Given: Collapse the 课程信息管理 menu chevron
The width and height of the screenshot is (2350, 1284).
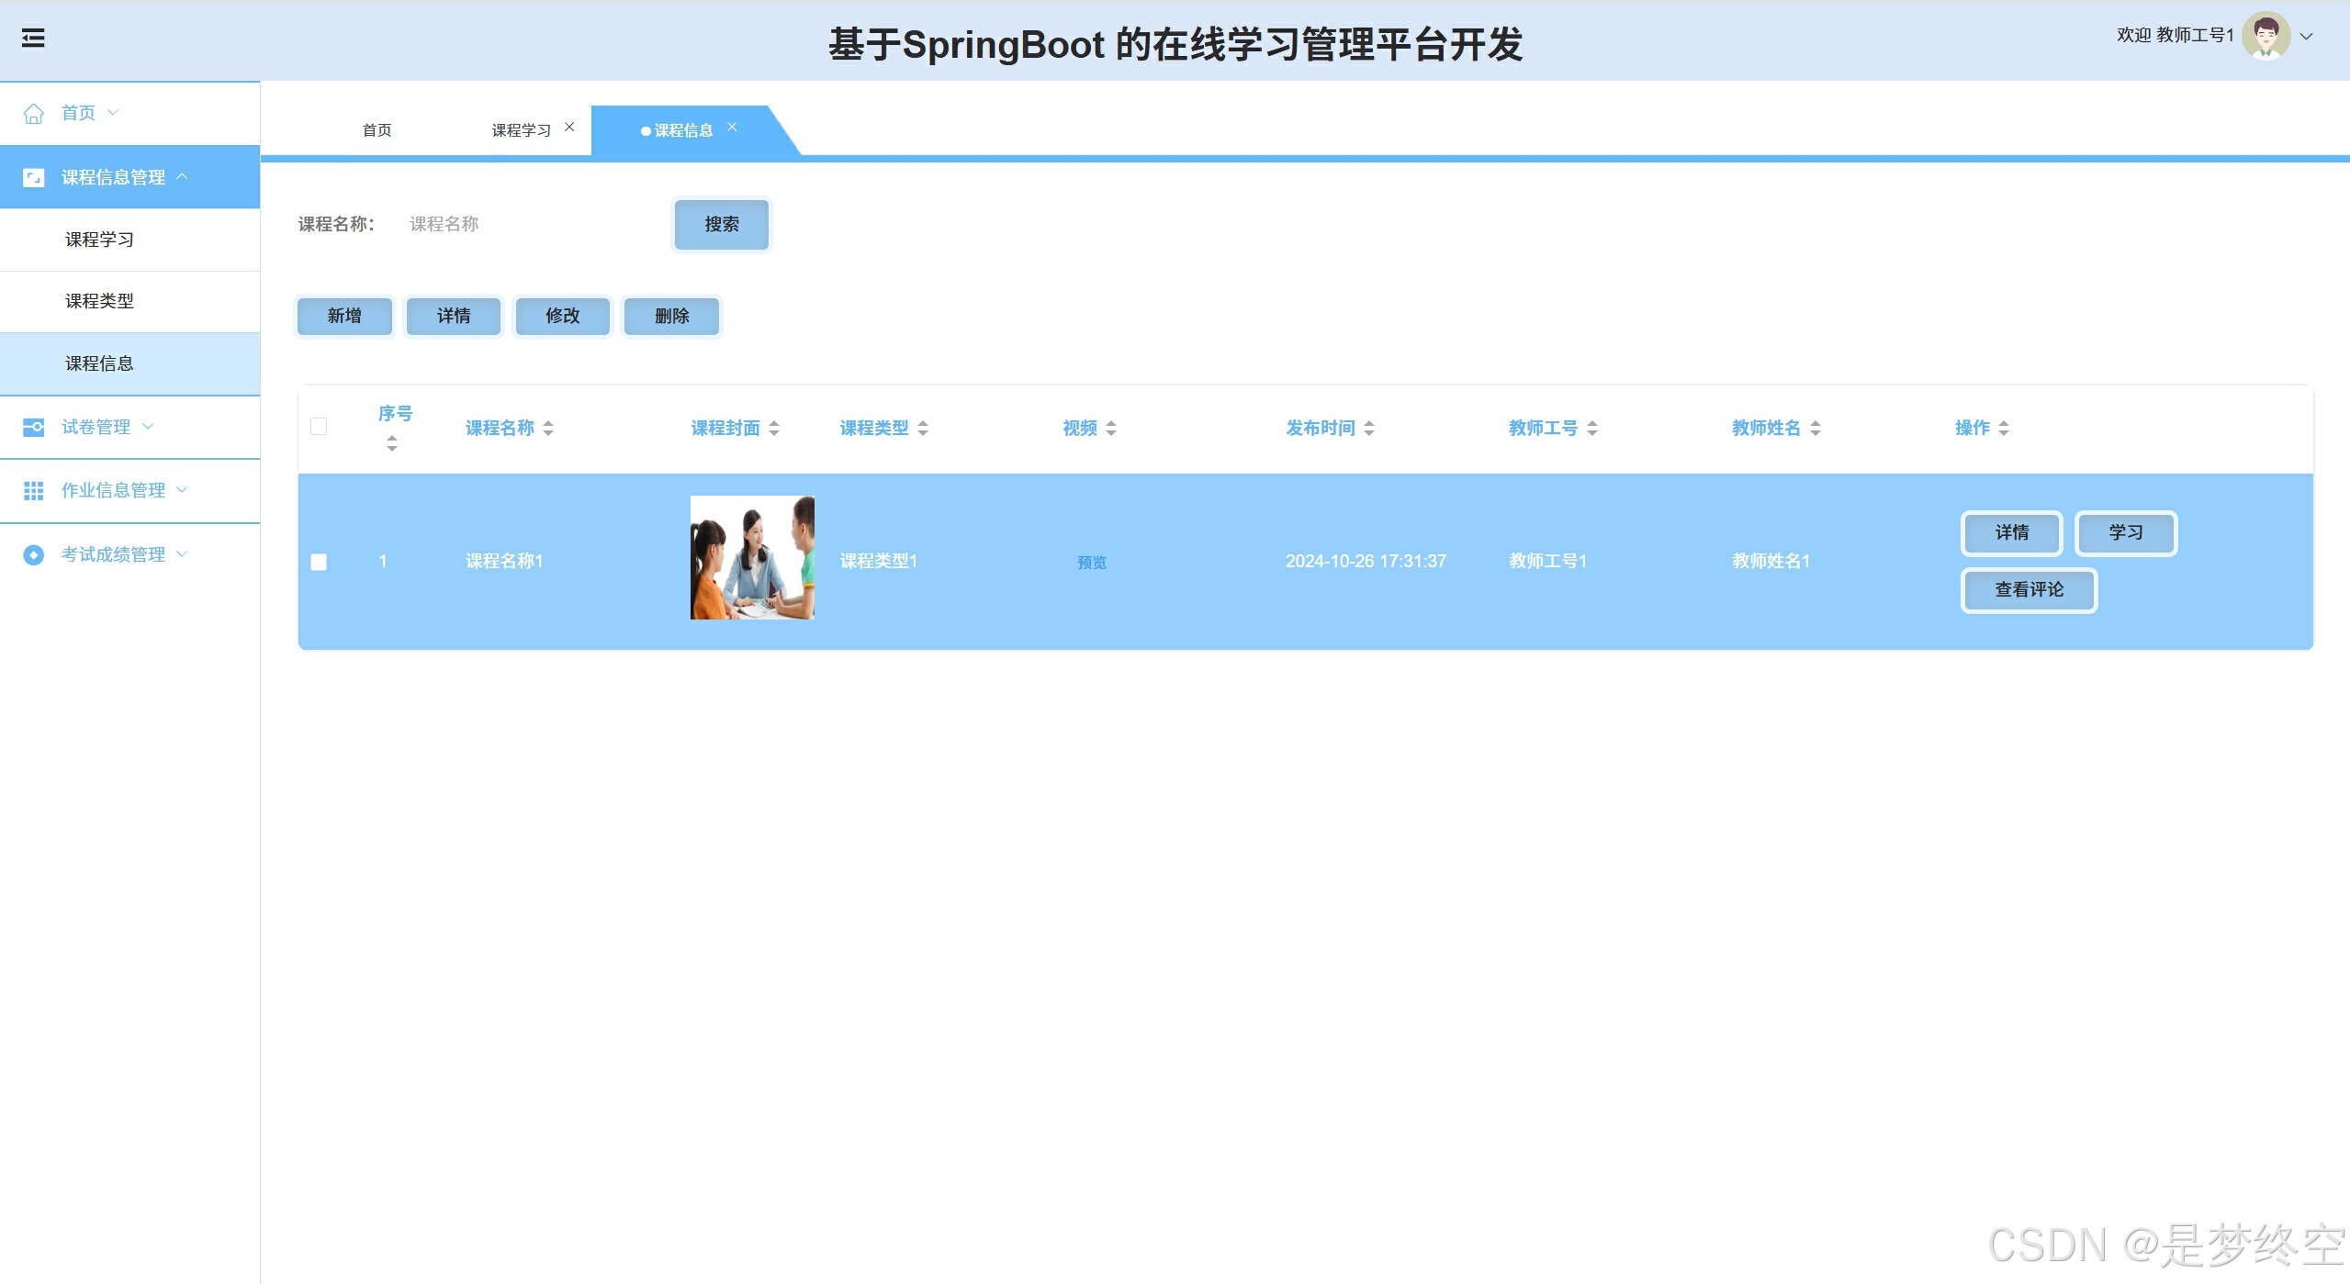Looking at the screenshot, I should click(182, 176).
